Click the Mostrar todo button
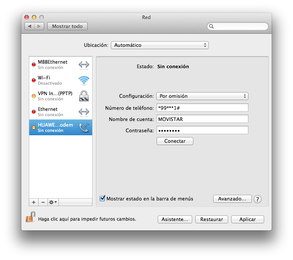293x260 pixels. pos(67,26)
